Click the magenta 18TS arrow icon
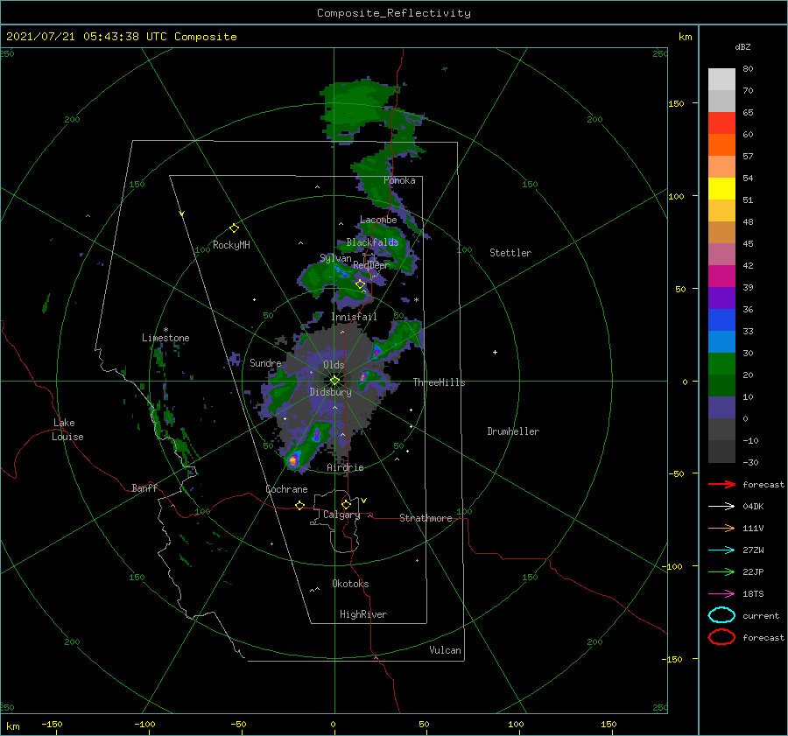Image resolution: width=788 pixels, height=736 pixels. tap(721, 594)
